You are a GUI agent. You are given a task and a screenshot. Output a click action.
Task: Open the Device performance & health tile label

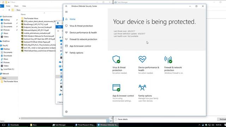(149, 69)
